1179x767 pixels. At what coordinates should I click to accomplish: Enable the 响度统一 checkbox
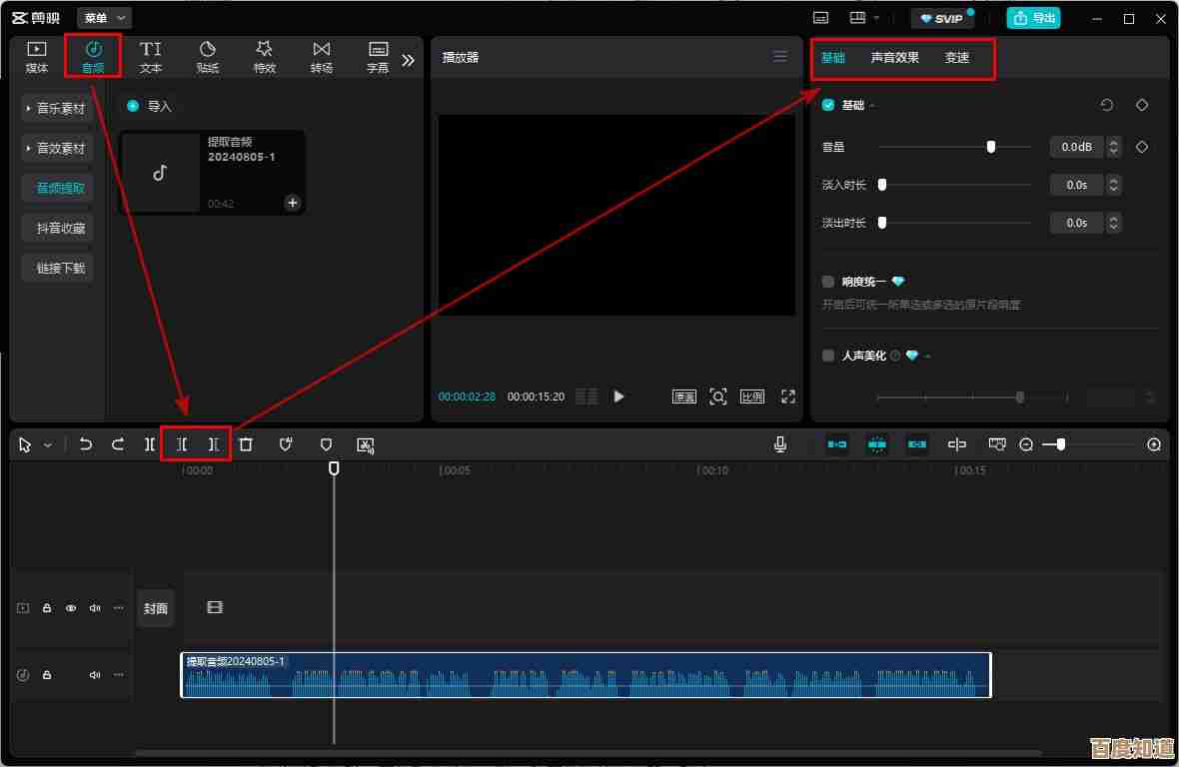[828, 282]
